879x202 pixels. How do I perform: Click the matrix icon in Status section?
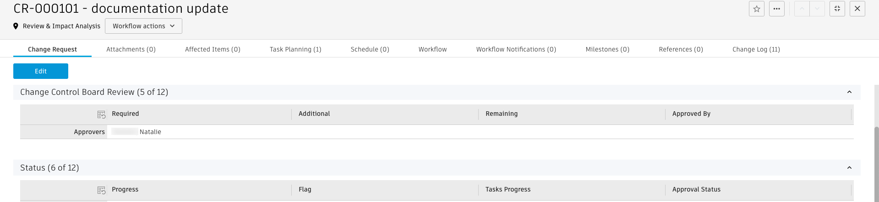[x=101, y=190]
